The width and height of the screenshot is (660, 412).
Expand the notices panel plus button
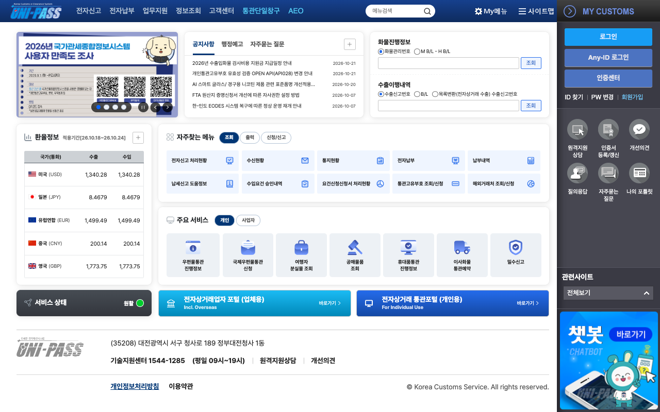coord(350,44)
